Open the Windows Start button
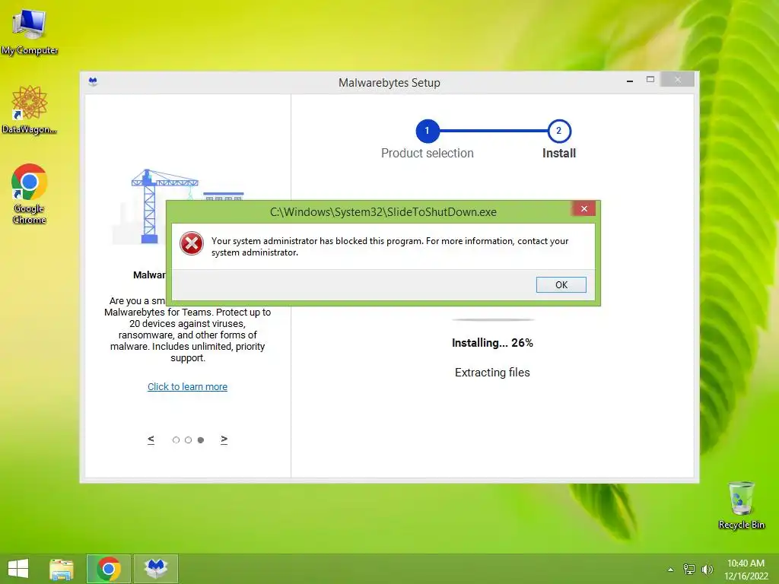 (18, 569)
